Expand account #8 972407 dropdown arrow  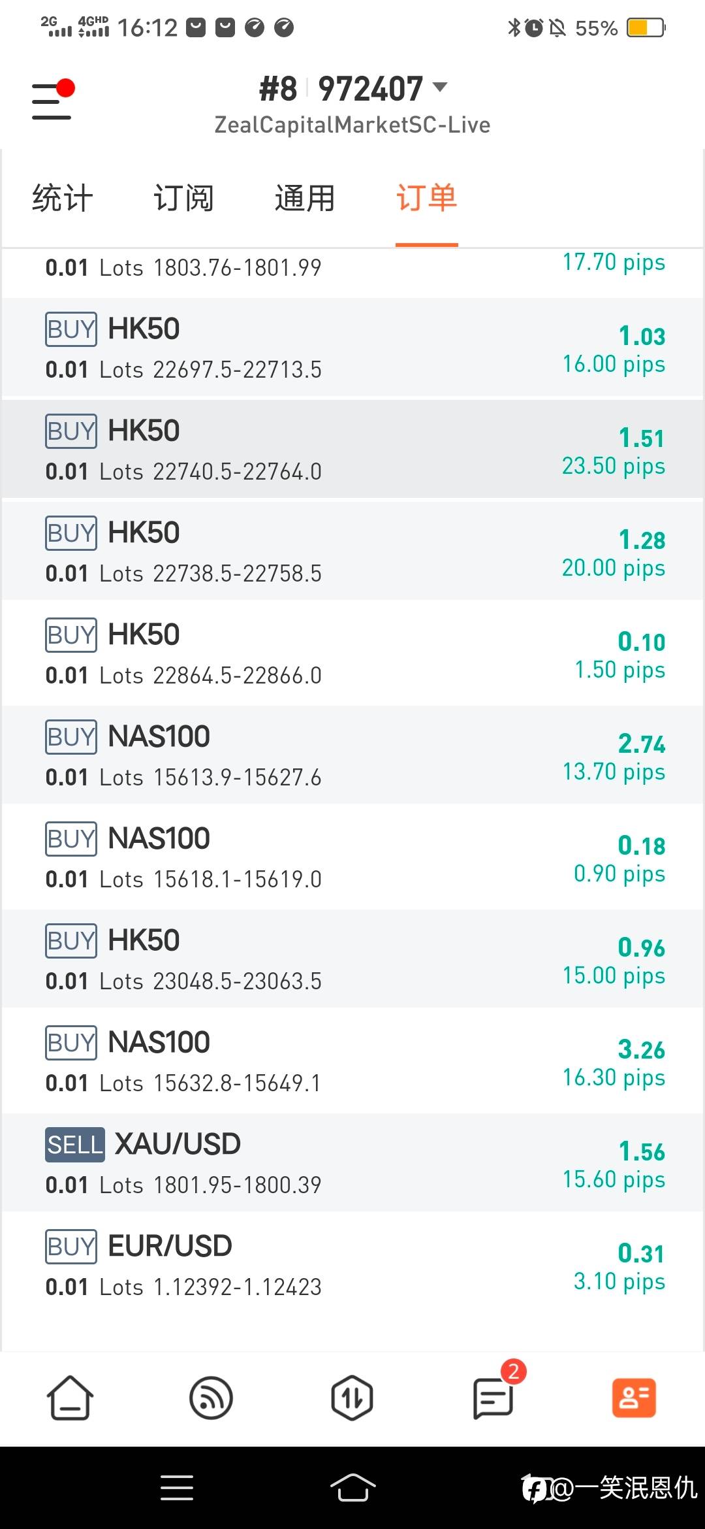[x=441, y=87]
